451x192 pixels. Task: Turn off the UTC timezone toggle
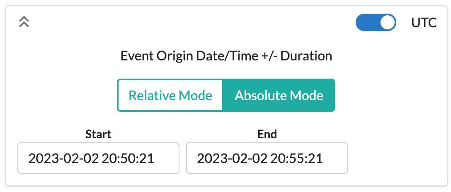click(376, 23)
